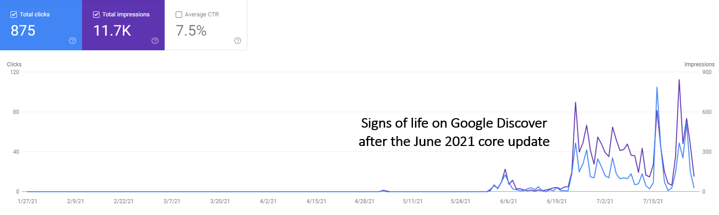Image resolution: width=719 pixels, height=215 pixels.
Task: Click the Impressions axis title
Action: click(x=699, y=64)
